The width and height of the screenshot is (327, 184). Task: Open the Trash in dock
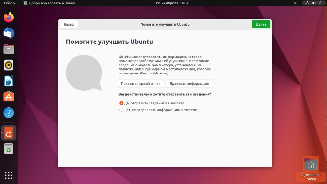pos(9,149)
